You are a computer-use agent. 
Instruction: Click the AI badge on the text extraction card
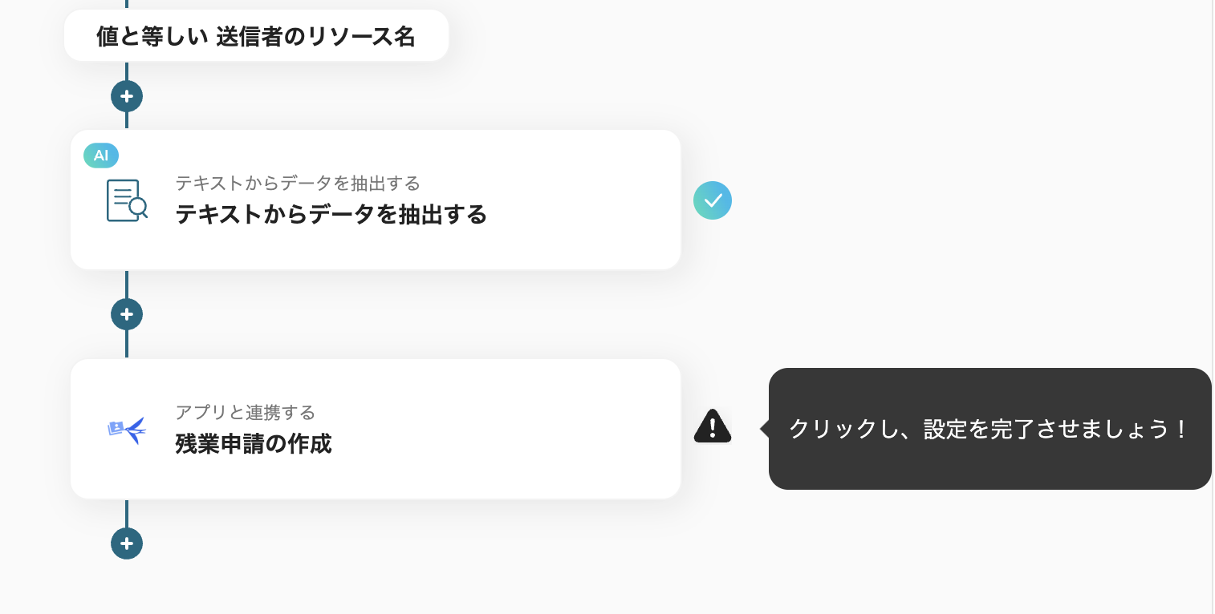pyautogui.click(x=101, y=156)
